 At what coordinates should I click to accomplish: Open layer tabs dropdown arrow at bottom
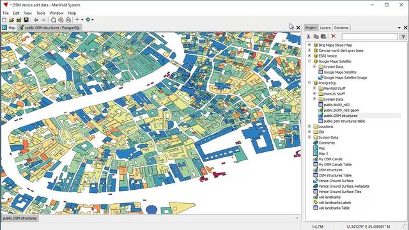(x=297, y=218)
